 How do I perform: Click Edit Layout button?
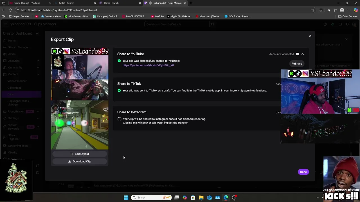(80, 154)
